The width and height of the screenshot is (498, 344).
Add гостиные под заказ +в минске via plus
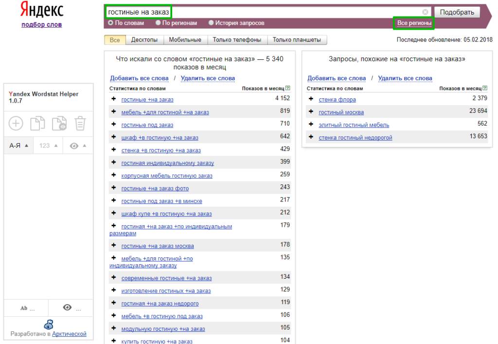[x=114, y=200]
